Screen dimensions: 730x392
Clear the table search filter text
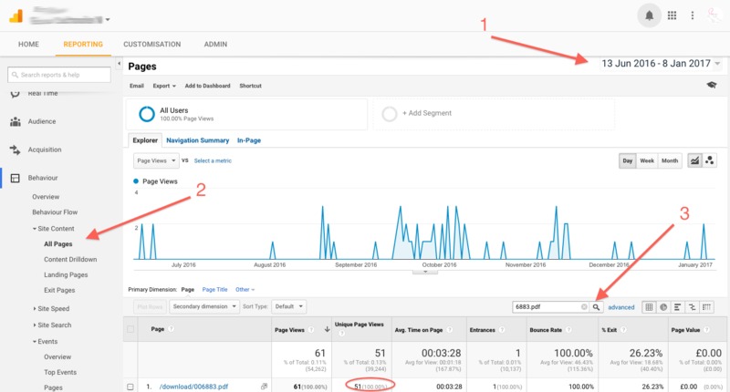pos(584,307)
